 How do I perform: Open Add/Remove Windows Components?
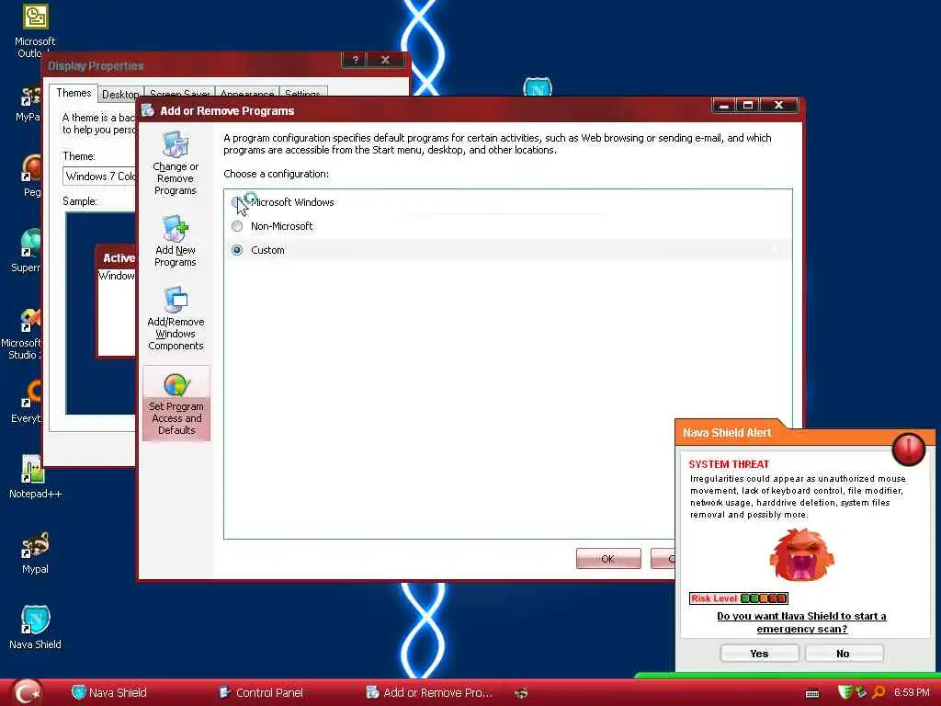coord(176,318)
